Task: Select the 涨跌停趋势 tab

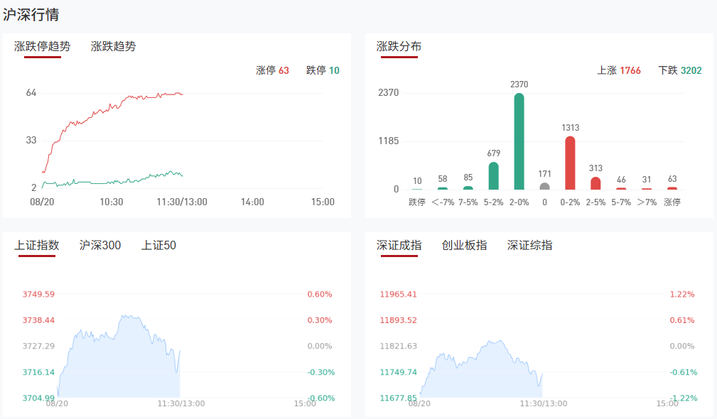Action: [42, 47]
